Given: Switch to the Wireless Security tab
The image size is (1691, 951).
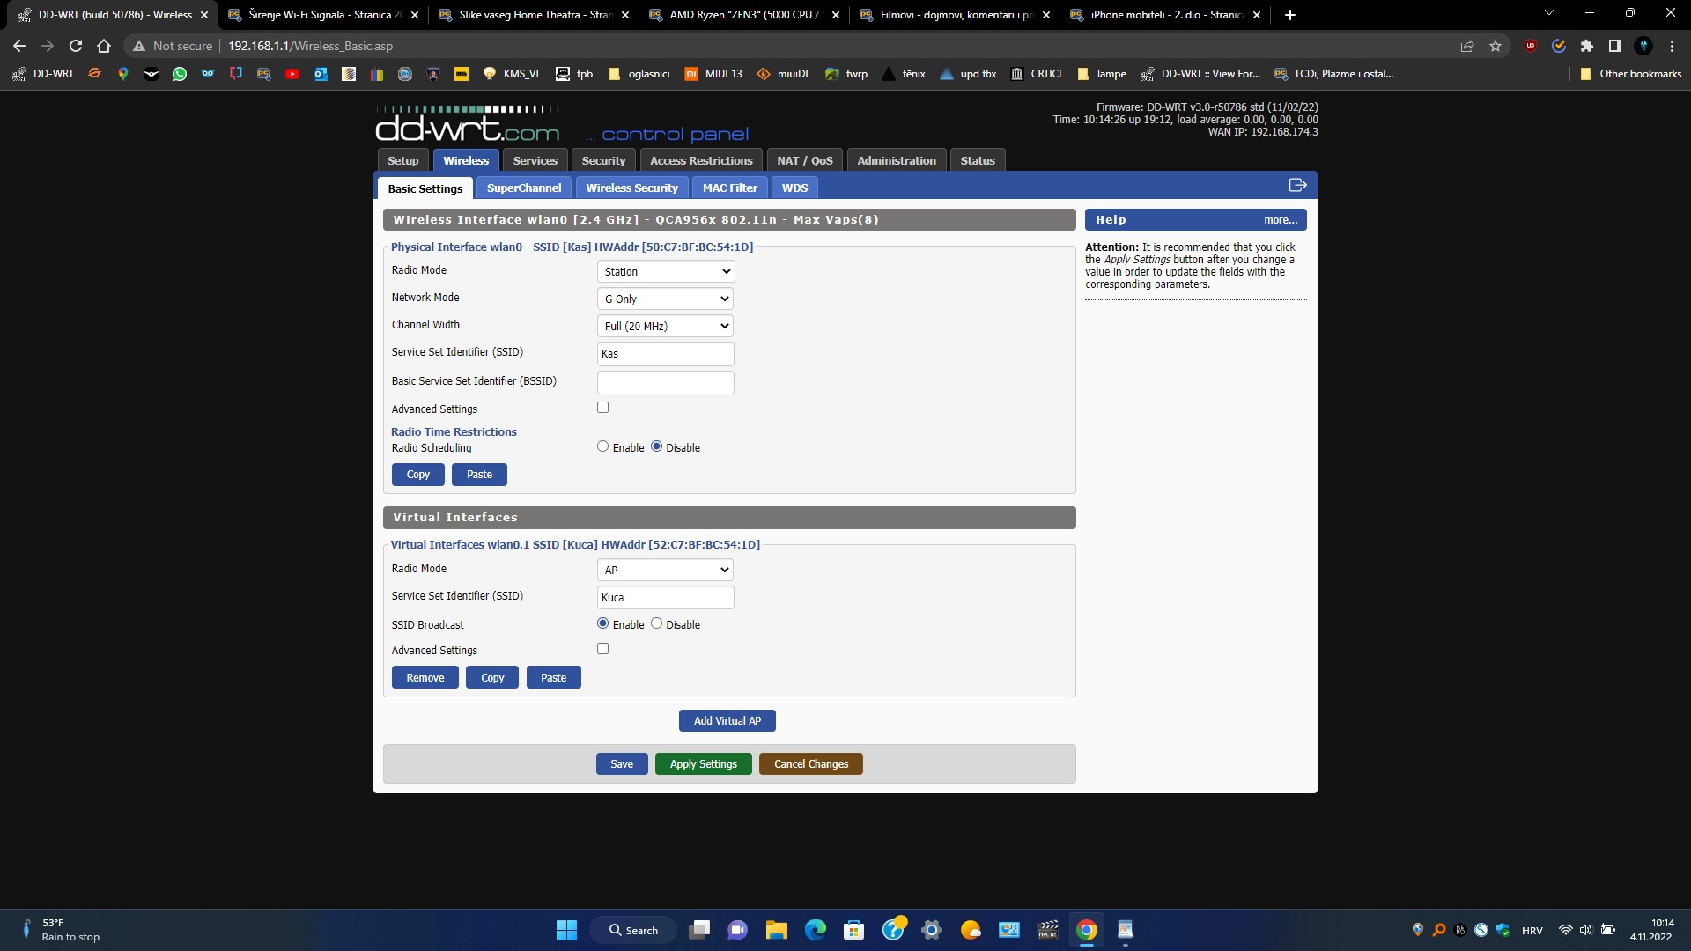Looking at the screenshot, I should point(631,188).
